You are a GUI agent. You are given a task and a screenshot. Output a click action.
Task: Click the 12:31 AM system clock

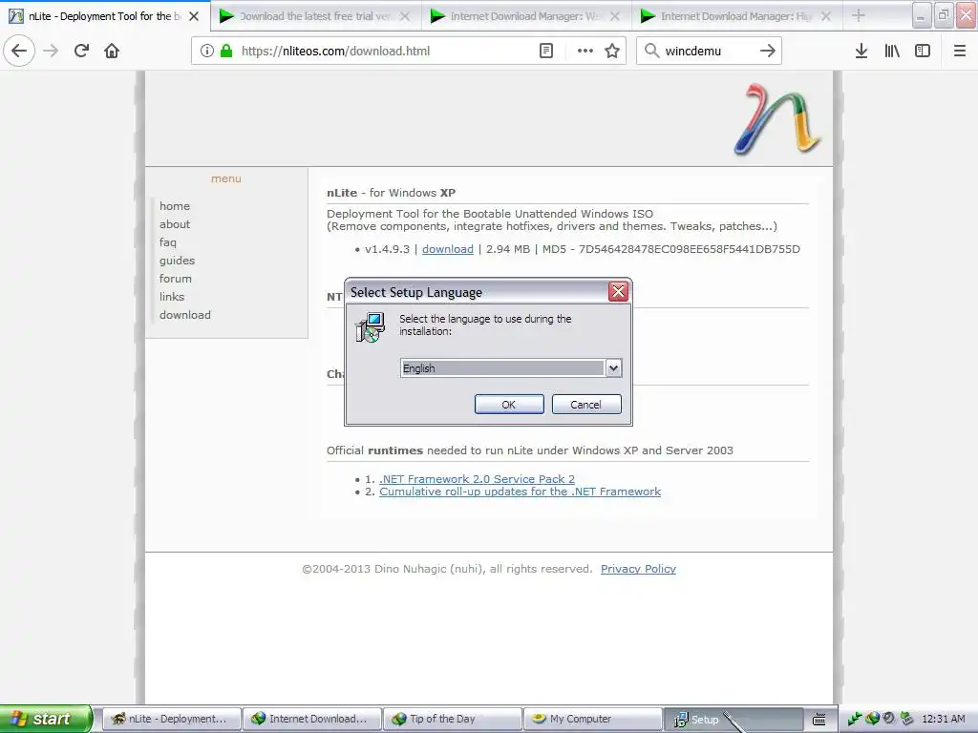coord(943,719)
